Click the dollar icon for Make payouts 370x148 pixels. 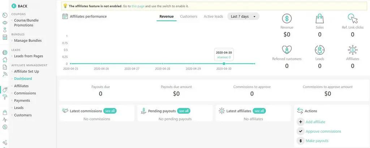[x=300, y=141]
